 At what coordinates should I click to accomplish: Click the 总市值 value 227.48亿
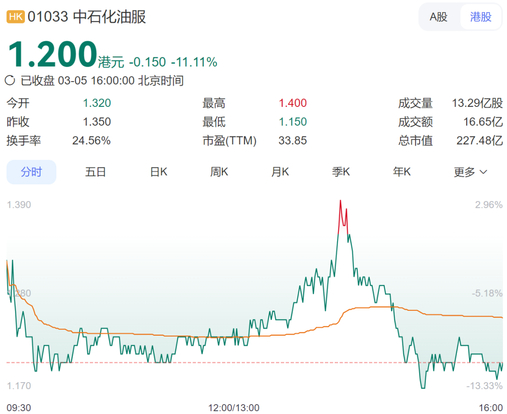pyautogui.click(x=479, y=141)
